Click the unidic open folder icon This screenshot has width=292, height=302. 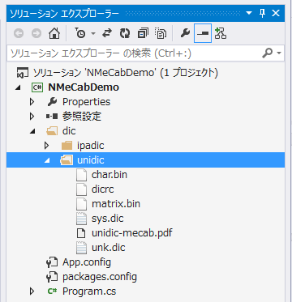coord(67,160)
